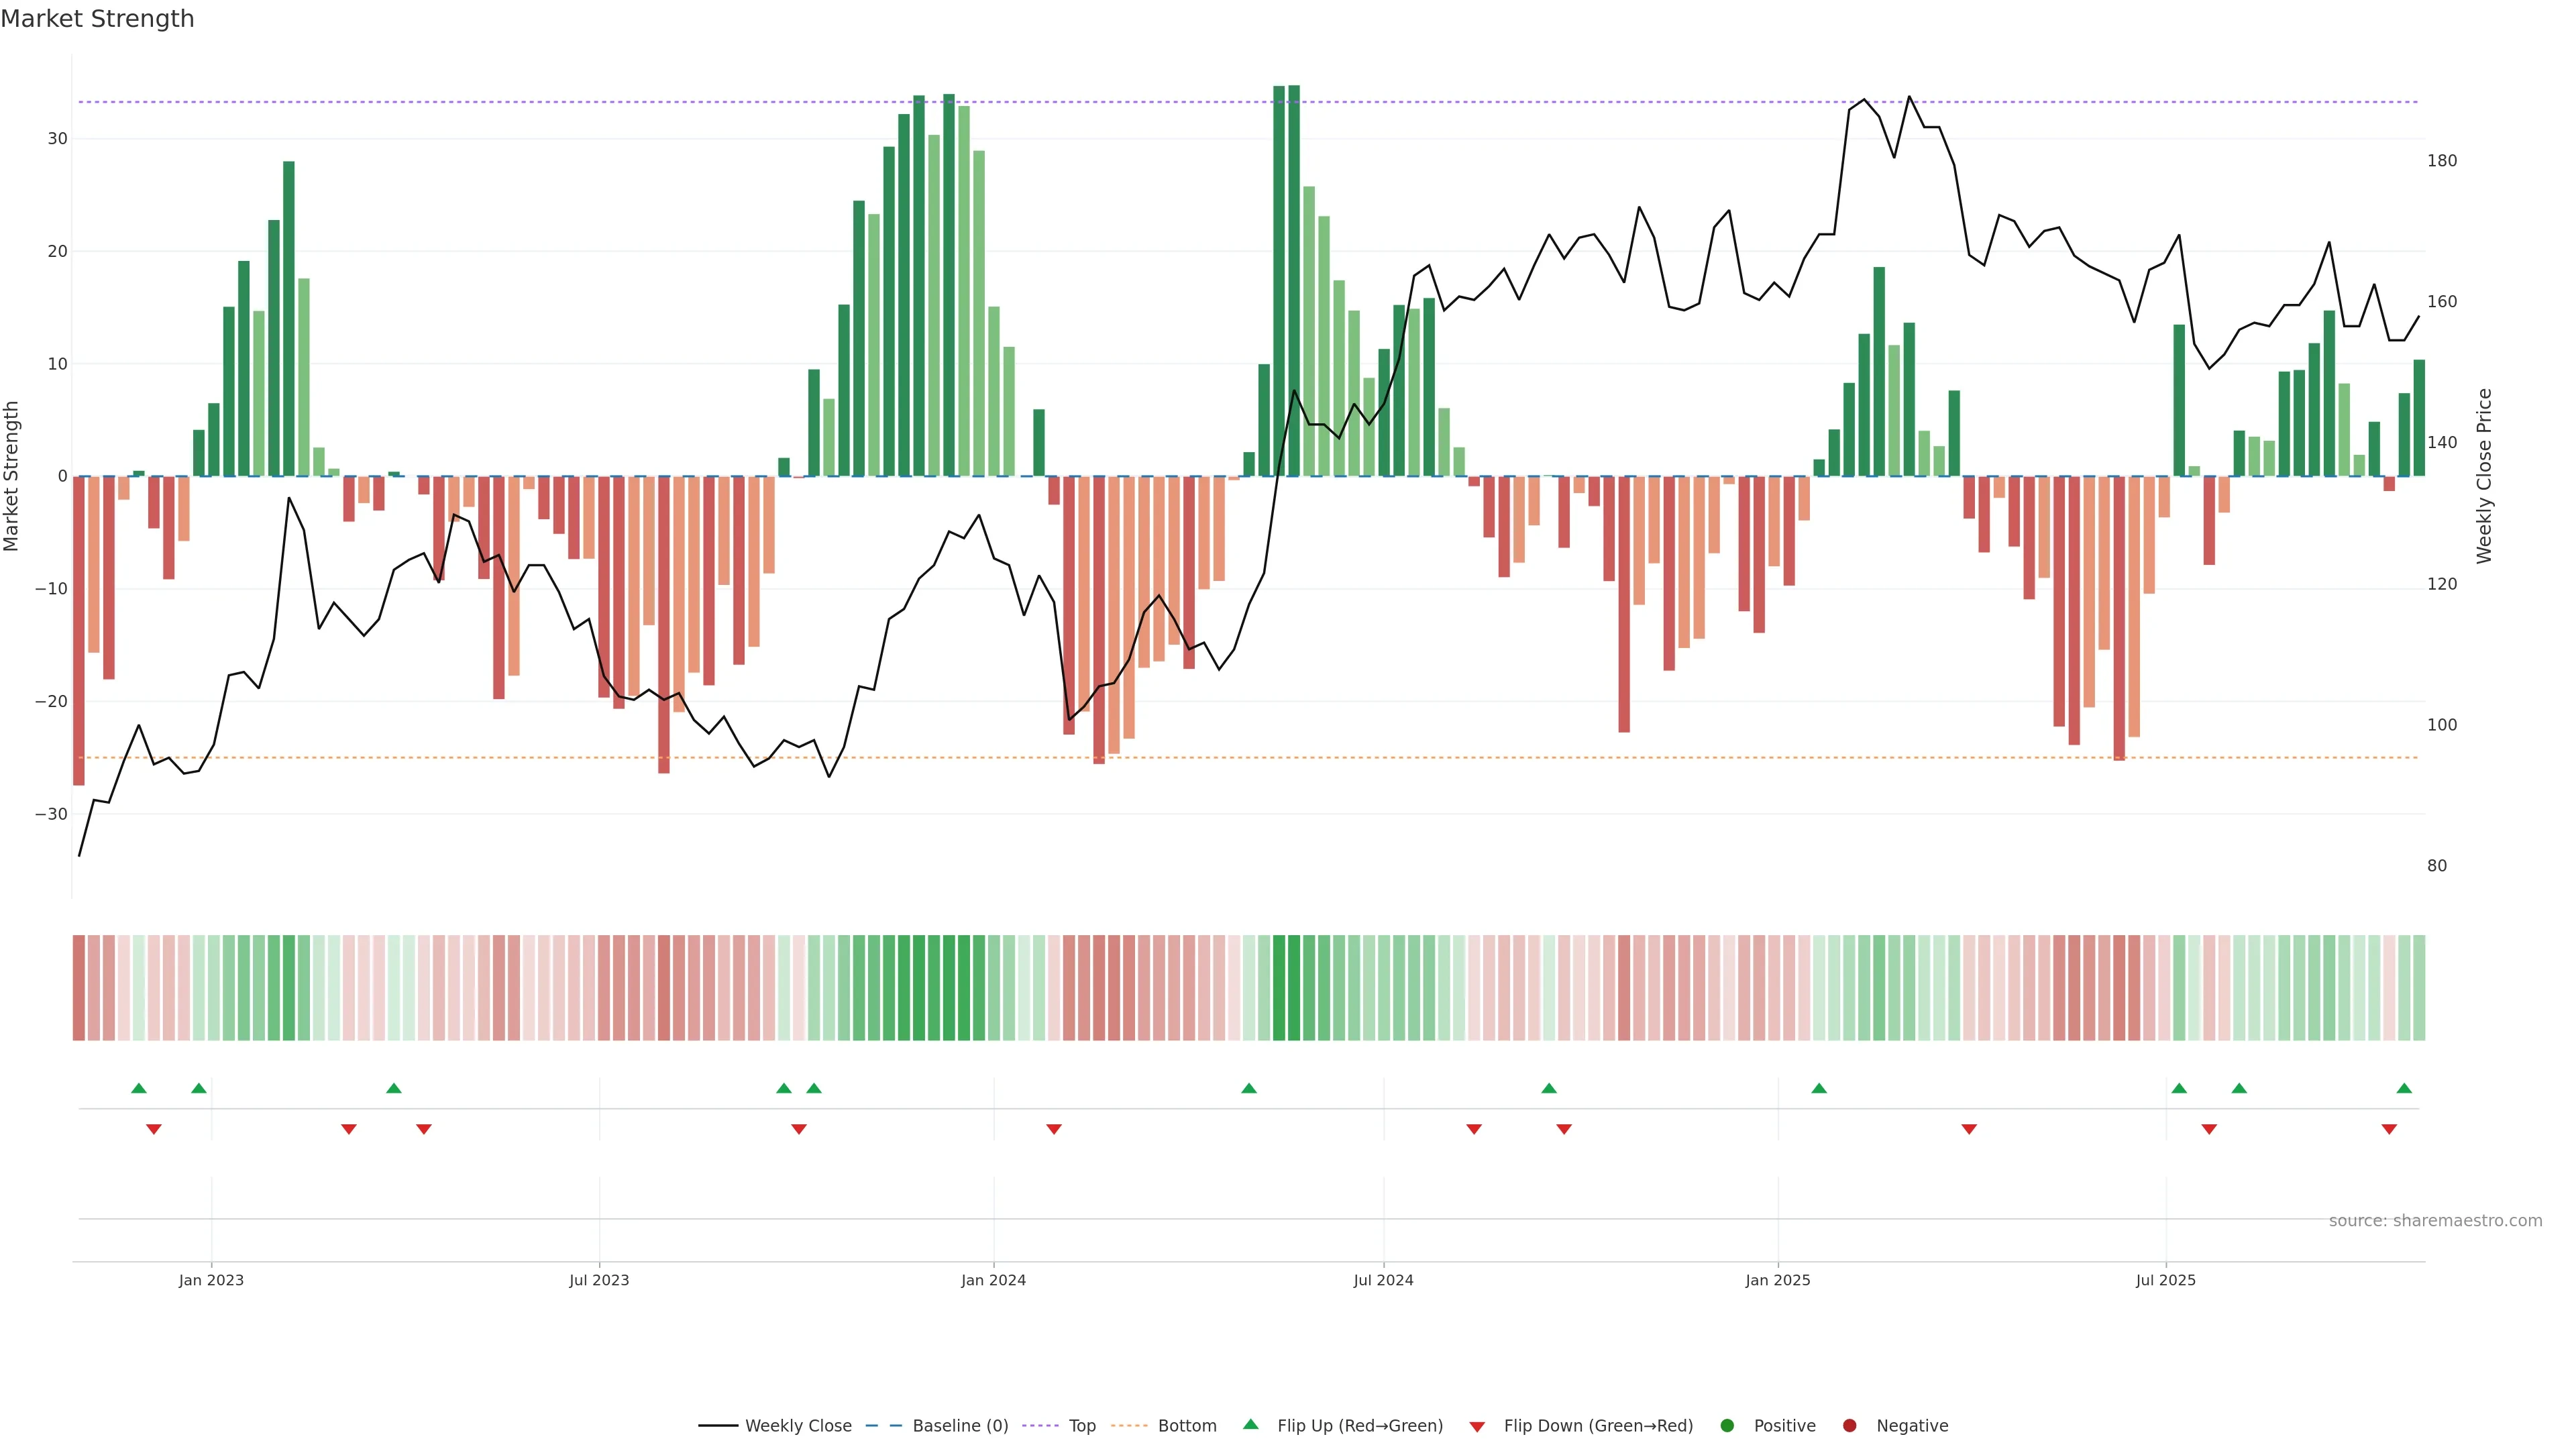2576x1449 pixels.
Task: Click the green Positive circle in legend
Action: tap(1727, 1425)
